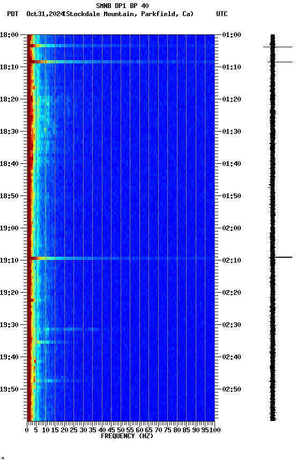Click the '01:20' UTC time label
296x464 pixels.
232,99
